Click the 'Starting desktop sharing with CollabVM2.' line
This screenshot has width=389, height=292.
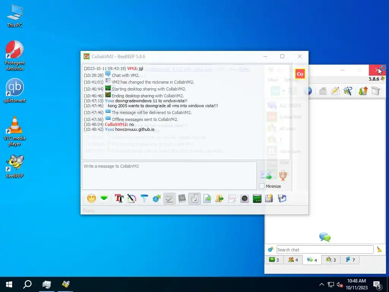pos(149,89)
